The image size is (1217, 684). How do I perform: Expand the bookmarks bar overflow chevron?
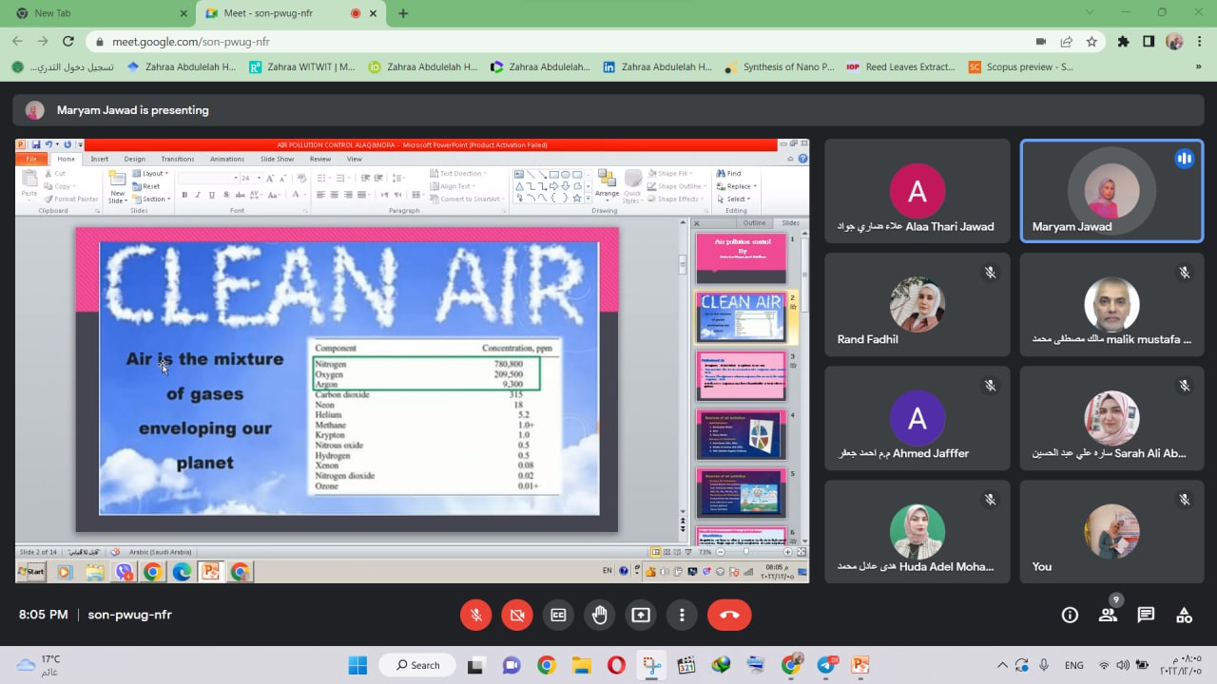coord(1198,66)
